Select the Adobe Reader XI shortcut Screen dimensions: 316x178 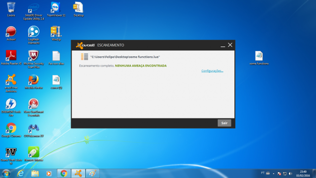(x=11, y=58)
